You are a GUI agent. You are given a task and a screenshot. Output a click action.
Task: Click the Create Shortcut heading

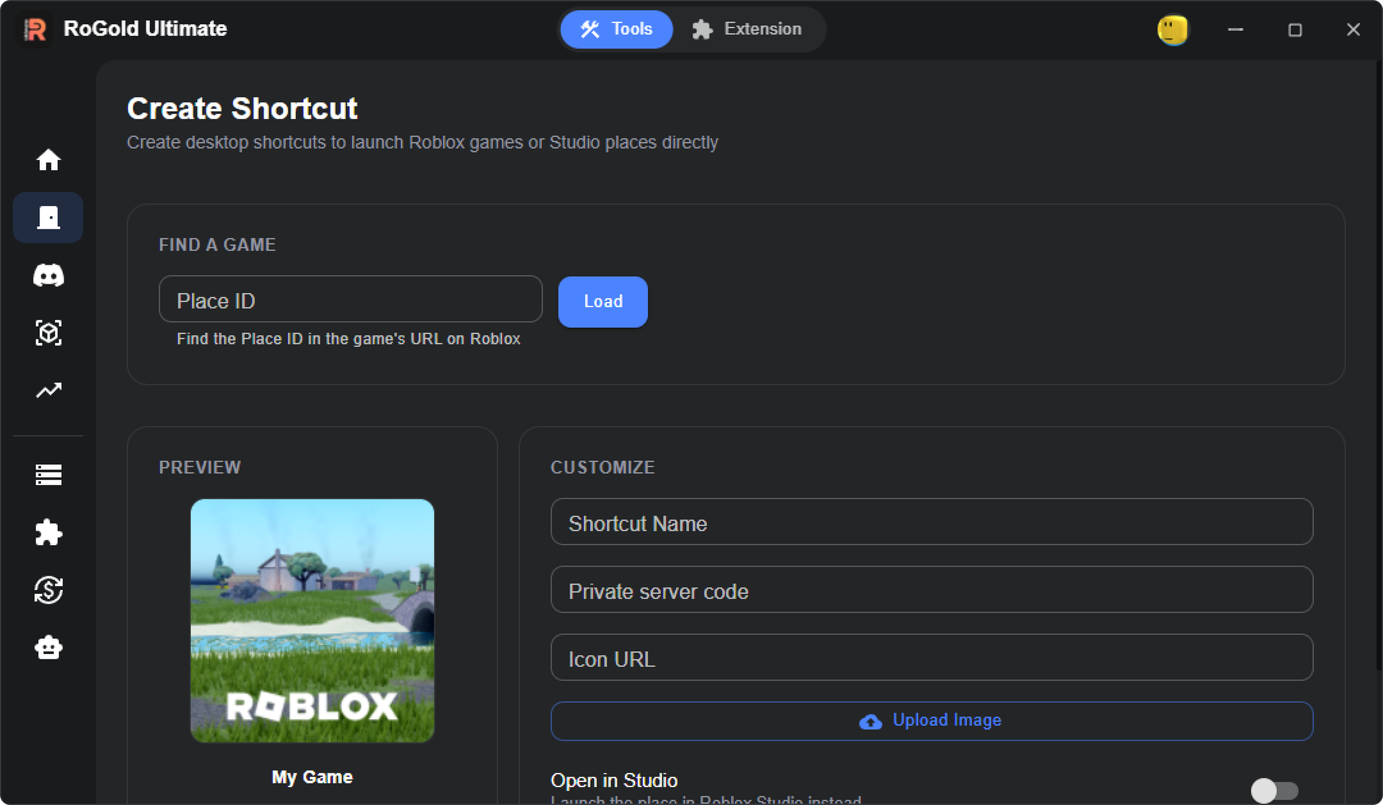242,108
